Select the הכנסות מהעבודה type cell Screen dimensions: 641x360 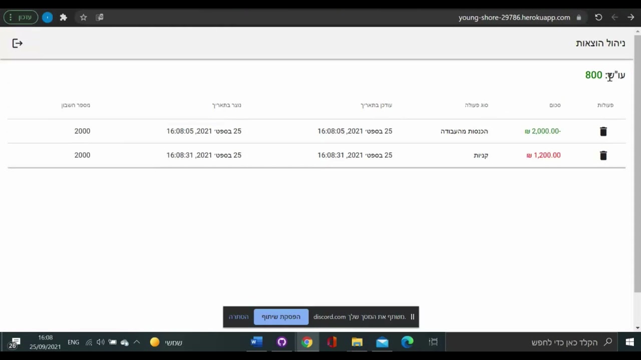(464, 131)
